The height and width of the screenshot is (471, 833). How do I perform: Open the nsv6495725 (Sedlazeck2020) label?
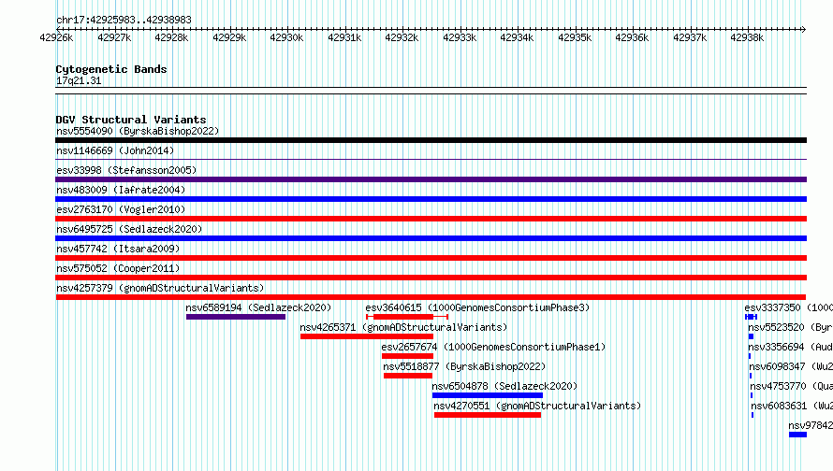click(129, 229)
